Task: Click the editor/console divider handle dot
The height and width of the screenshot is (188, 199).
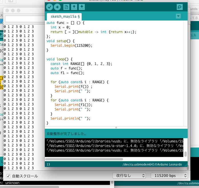Action: click(116, 128)
